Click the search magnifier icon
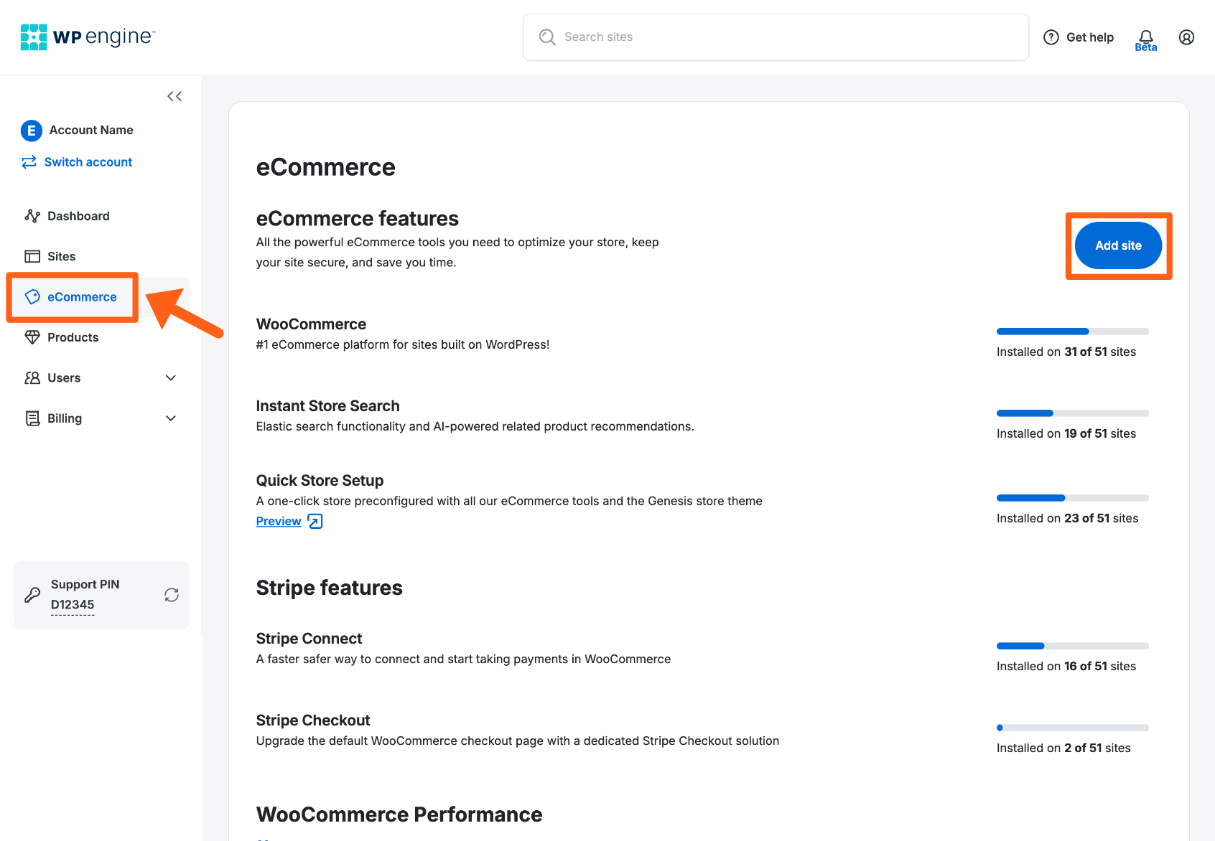The height and width of the screenshot is (841, 1215). 546,37
